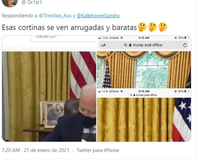Click the battery icon in top phone status bar
The height and width of the screenshot is (161, 198).
tap(187, 38)
